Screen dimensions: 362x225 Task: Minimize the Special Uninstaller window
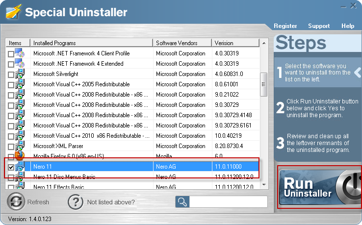(x=343, y=7)
